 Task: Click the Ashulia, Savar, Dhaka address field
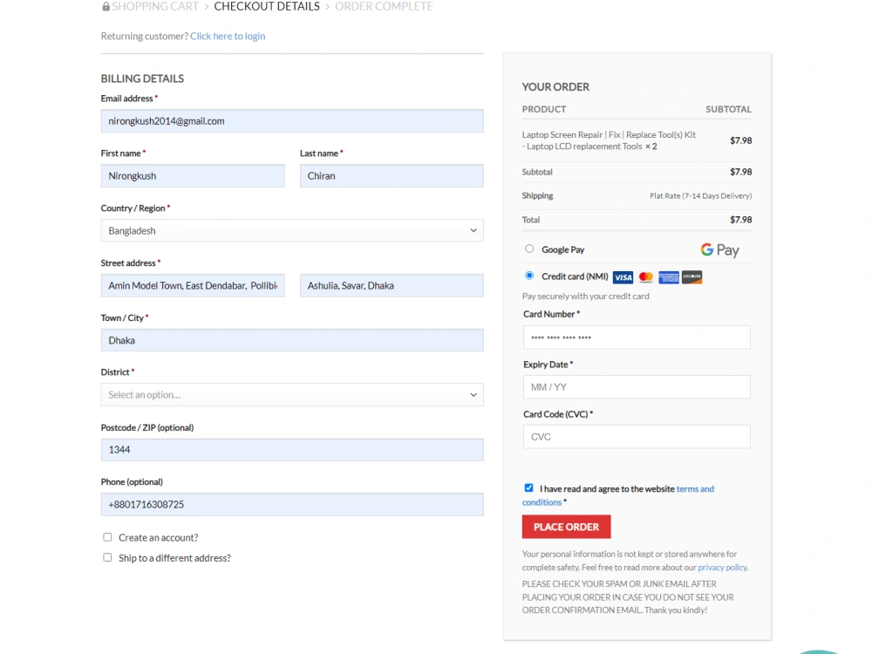(x=392, y=285)
